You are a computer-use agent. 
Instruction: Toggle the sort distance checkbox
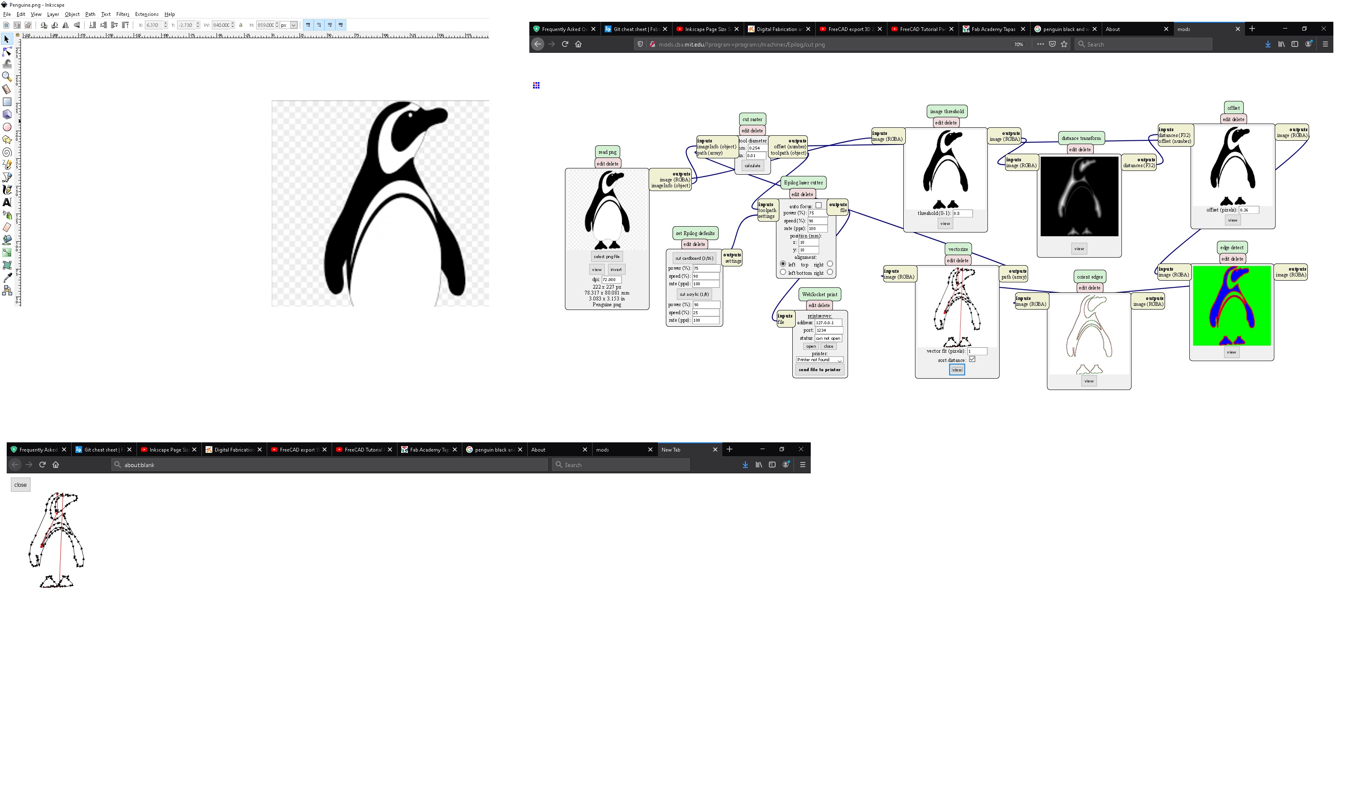point(972,359)
